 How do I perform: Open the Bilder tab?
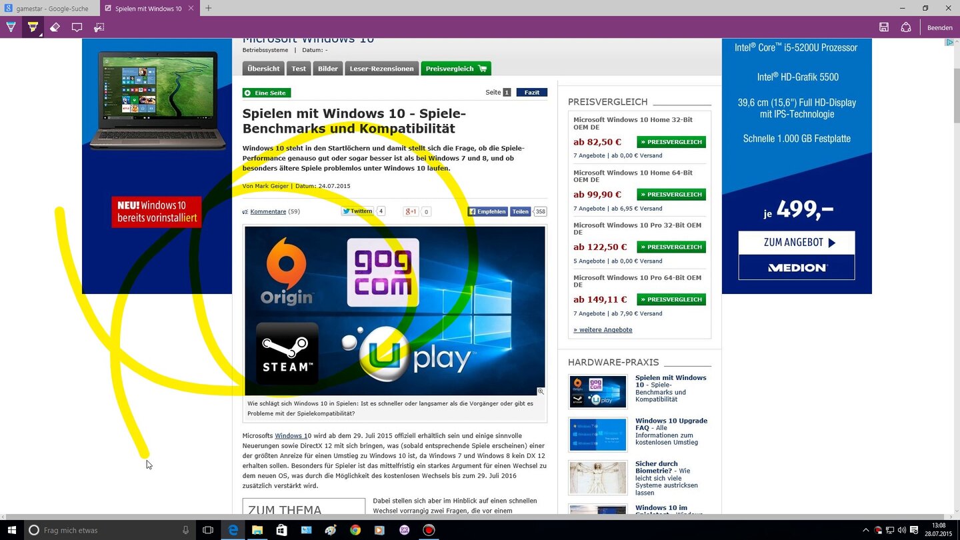tap(327, 68)
